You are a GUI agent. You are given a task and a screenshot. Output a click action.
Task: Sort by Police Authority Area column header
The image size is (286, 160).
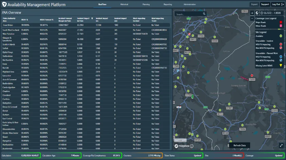pos(9,20)
